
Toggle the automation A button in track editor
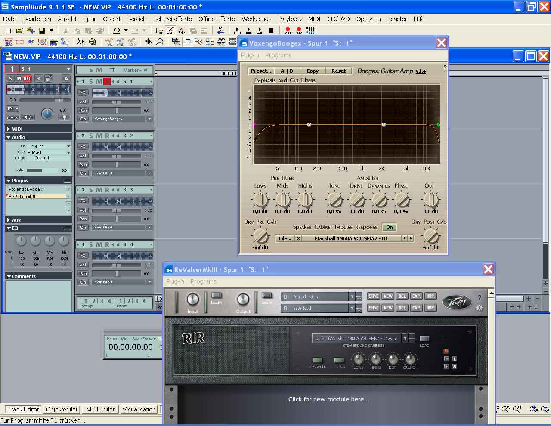tap(66, 78)
